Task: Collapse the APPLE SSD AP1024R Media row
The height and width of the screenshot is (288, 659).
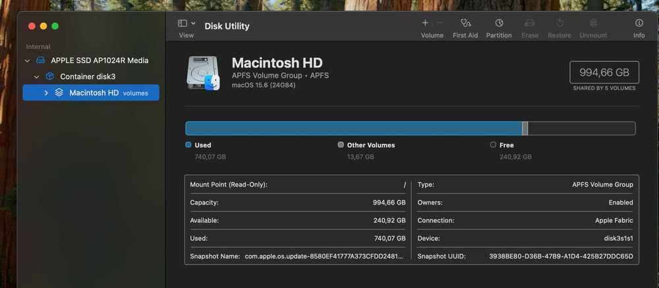Action: (x=27, y=60)
